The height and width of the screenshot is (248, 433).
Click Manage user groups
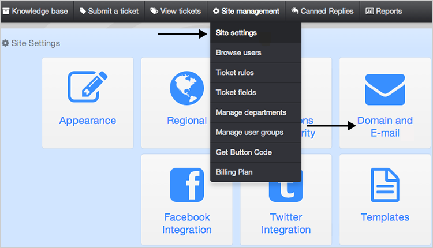click(x=249, y=133)
